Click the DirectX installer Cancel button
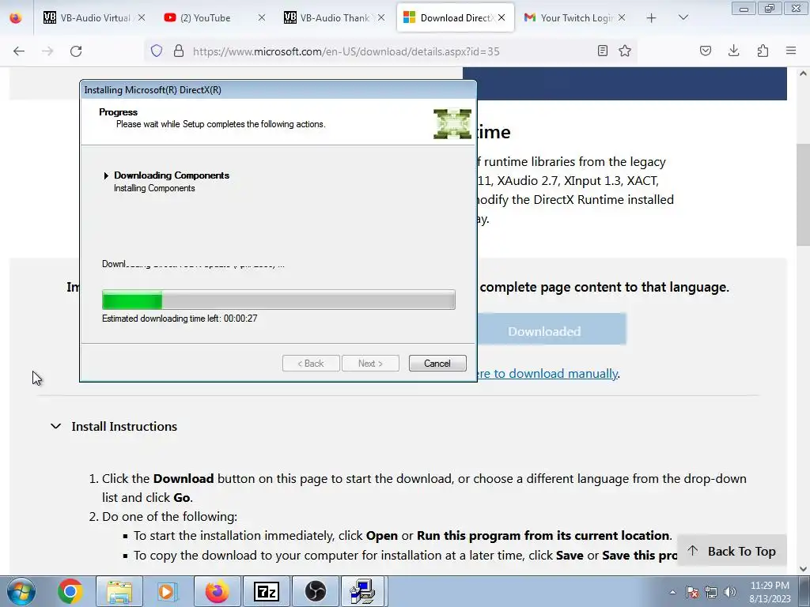 [x=437, y=364]
